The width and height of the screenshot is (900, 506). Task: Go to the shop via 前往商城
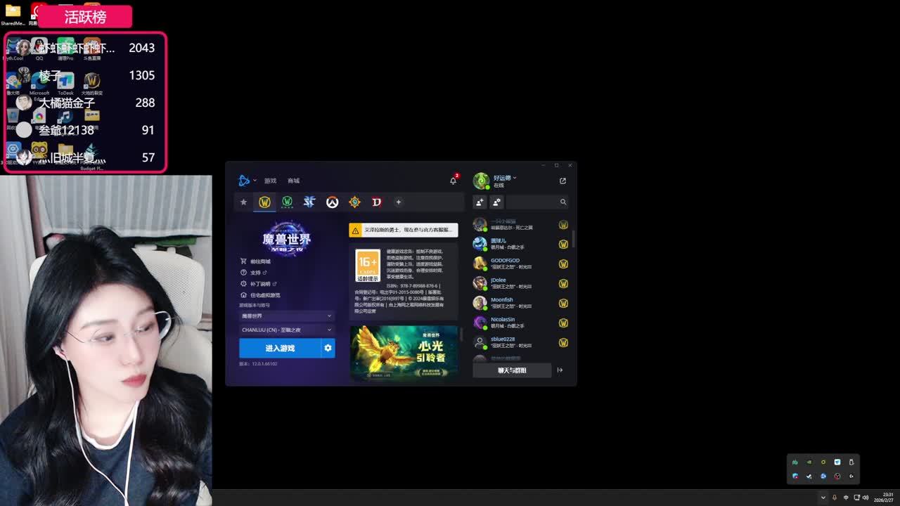coord(255,261)
